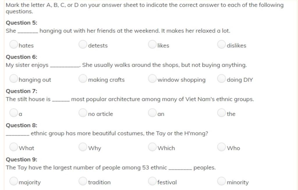Select 'majority' for Question 9
The height and width of the screenshot is (190, 298).
(x=13, y=181)
